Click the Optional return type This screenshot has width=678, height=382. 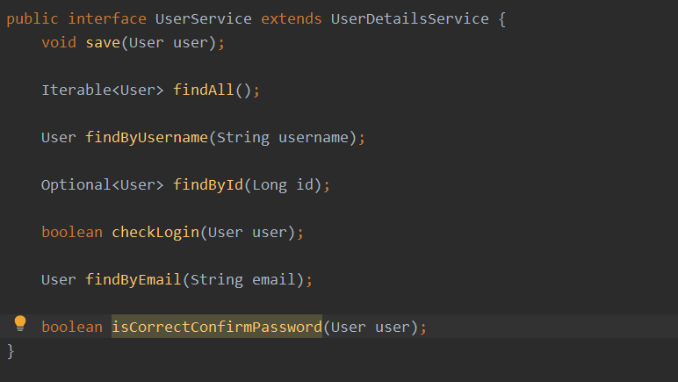point(72,185)
